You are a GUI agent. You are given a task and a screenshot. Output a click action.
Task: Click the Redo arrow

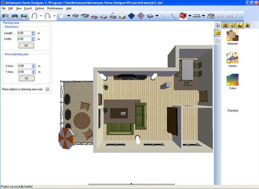[48, 16]
